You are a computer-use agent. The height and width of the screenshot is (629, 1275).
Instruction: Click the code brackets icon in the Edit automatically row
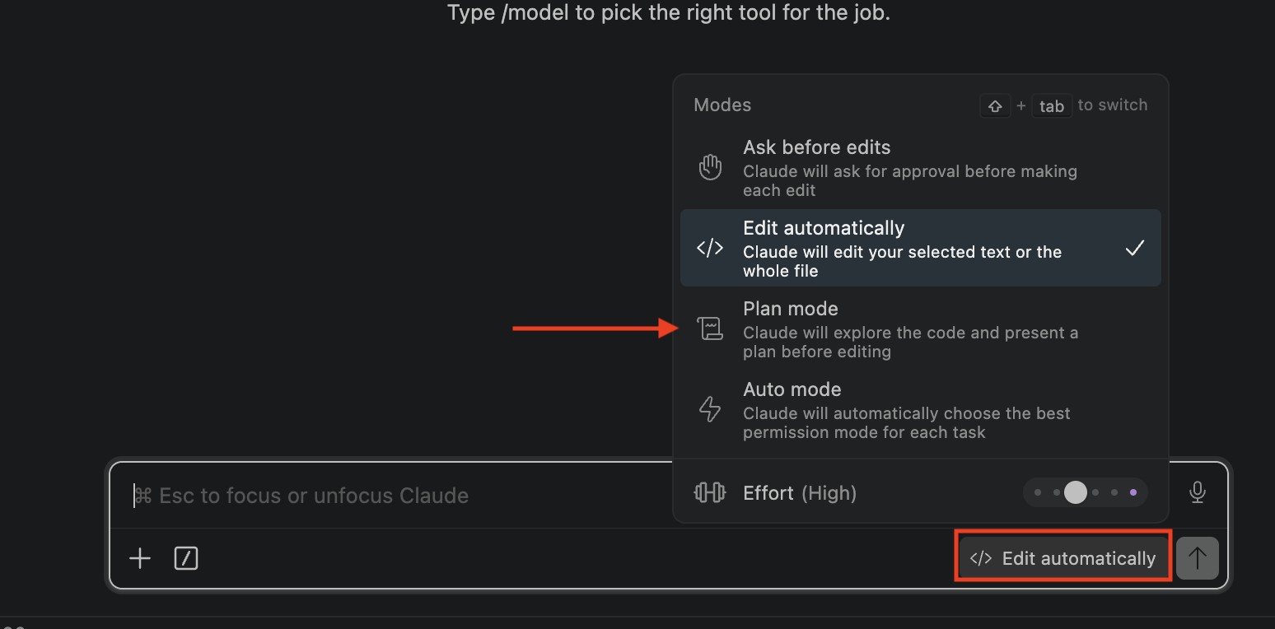710,248
